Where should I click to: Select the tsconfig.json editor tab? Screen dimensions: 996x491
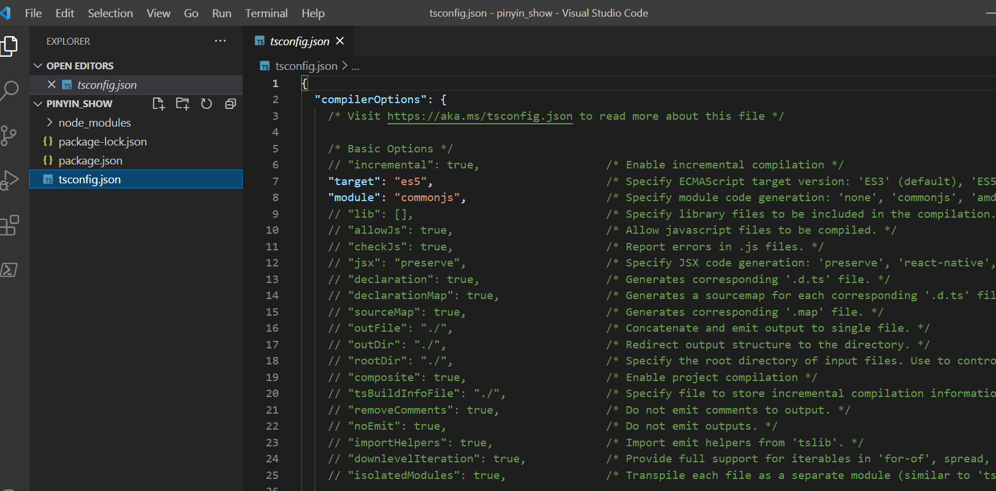pos(299,41)
